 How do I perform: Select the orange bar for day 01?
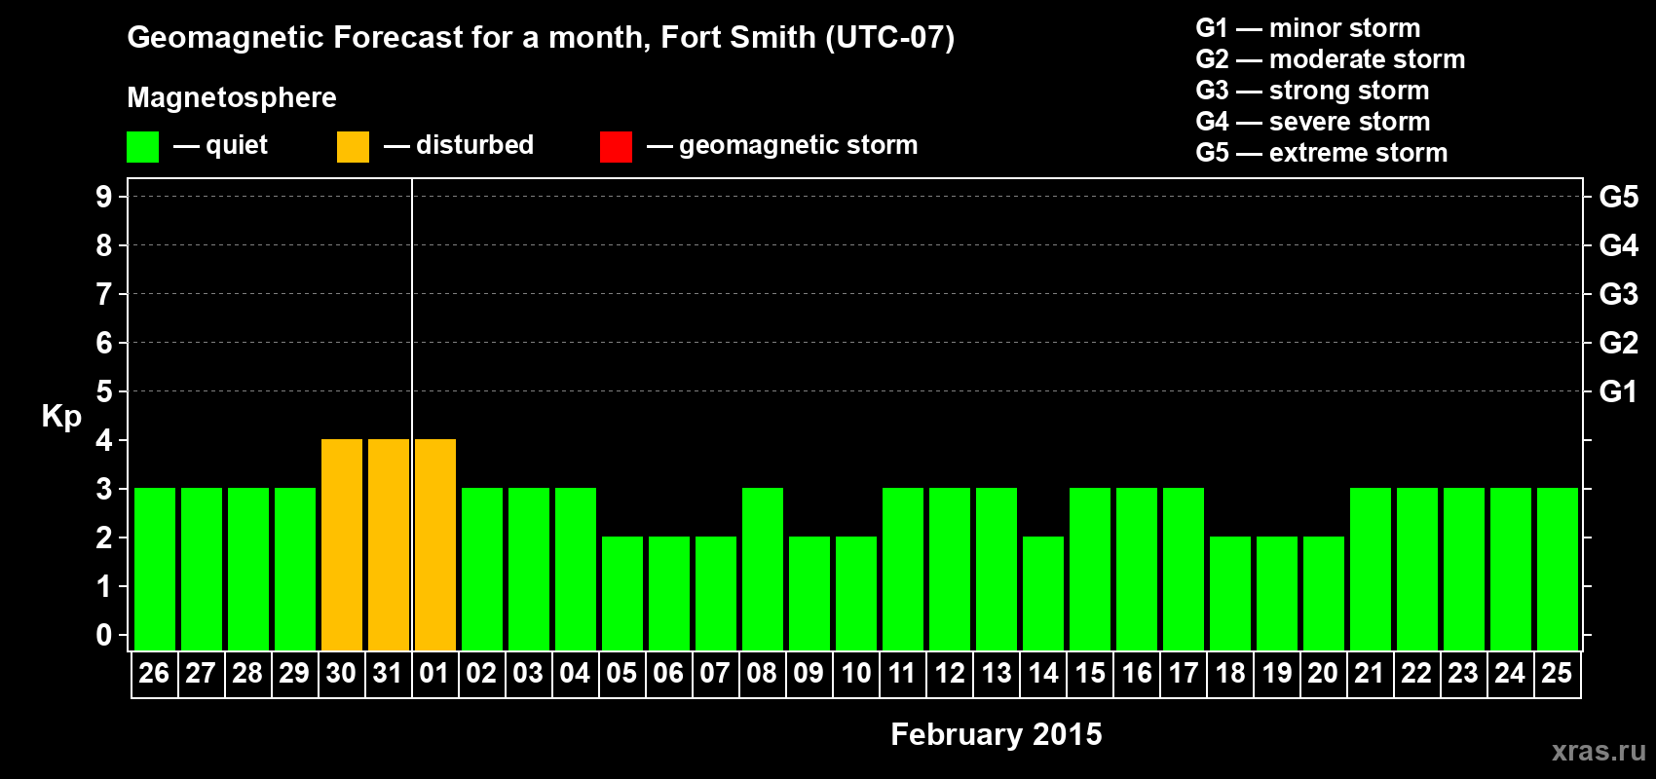435,544
